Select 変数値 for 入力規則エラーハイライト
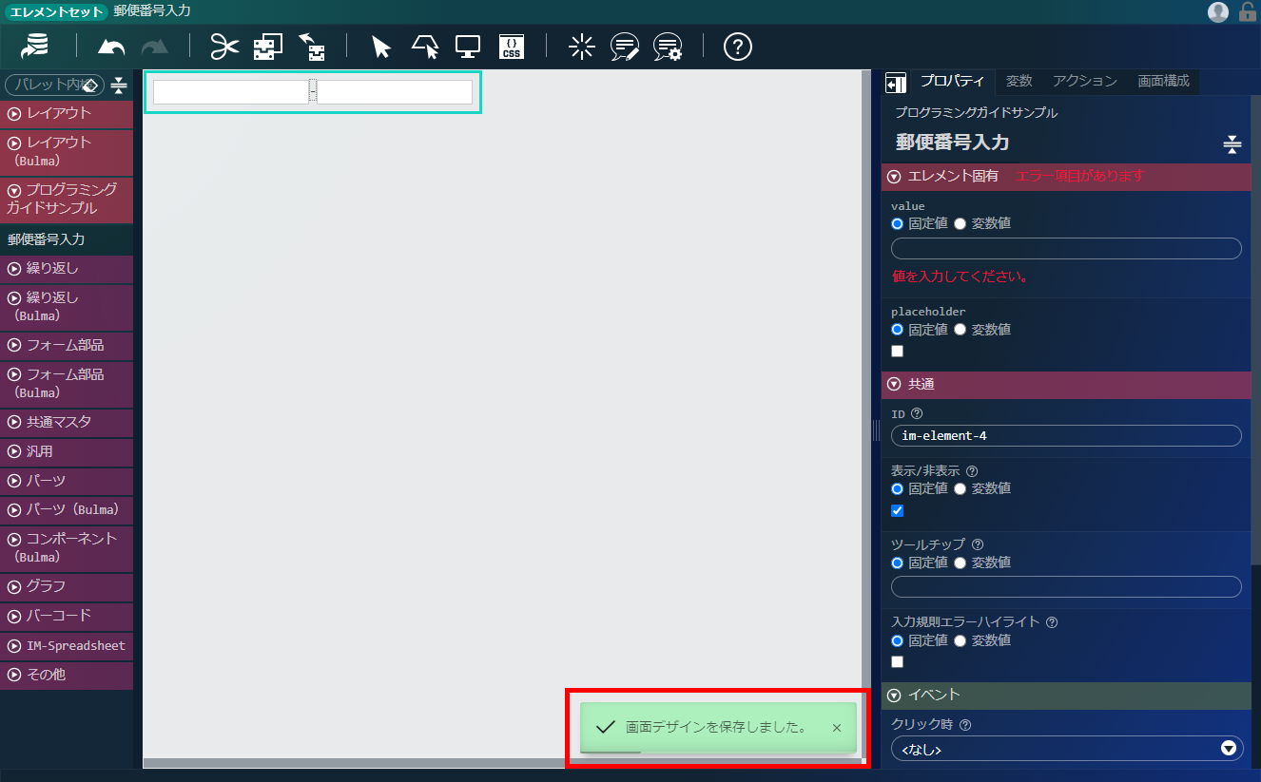 [960, 640]
